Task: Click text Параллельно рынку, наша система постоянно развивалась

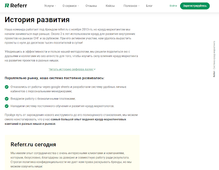Action: [54, 78]
